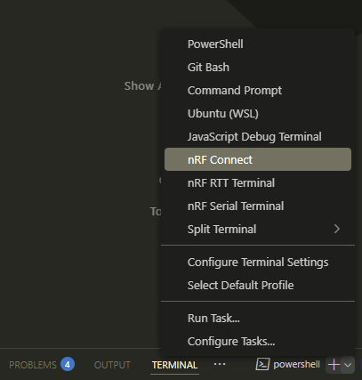Click the problems count badge showing 4
Image resolution: width=362 pixels, height=380 pixels.
pyautogui.click(x=68, y=364)
